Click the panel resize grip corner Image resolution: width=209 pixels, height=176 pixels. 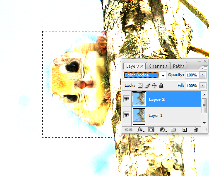[205, 131]
